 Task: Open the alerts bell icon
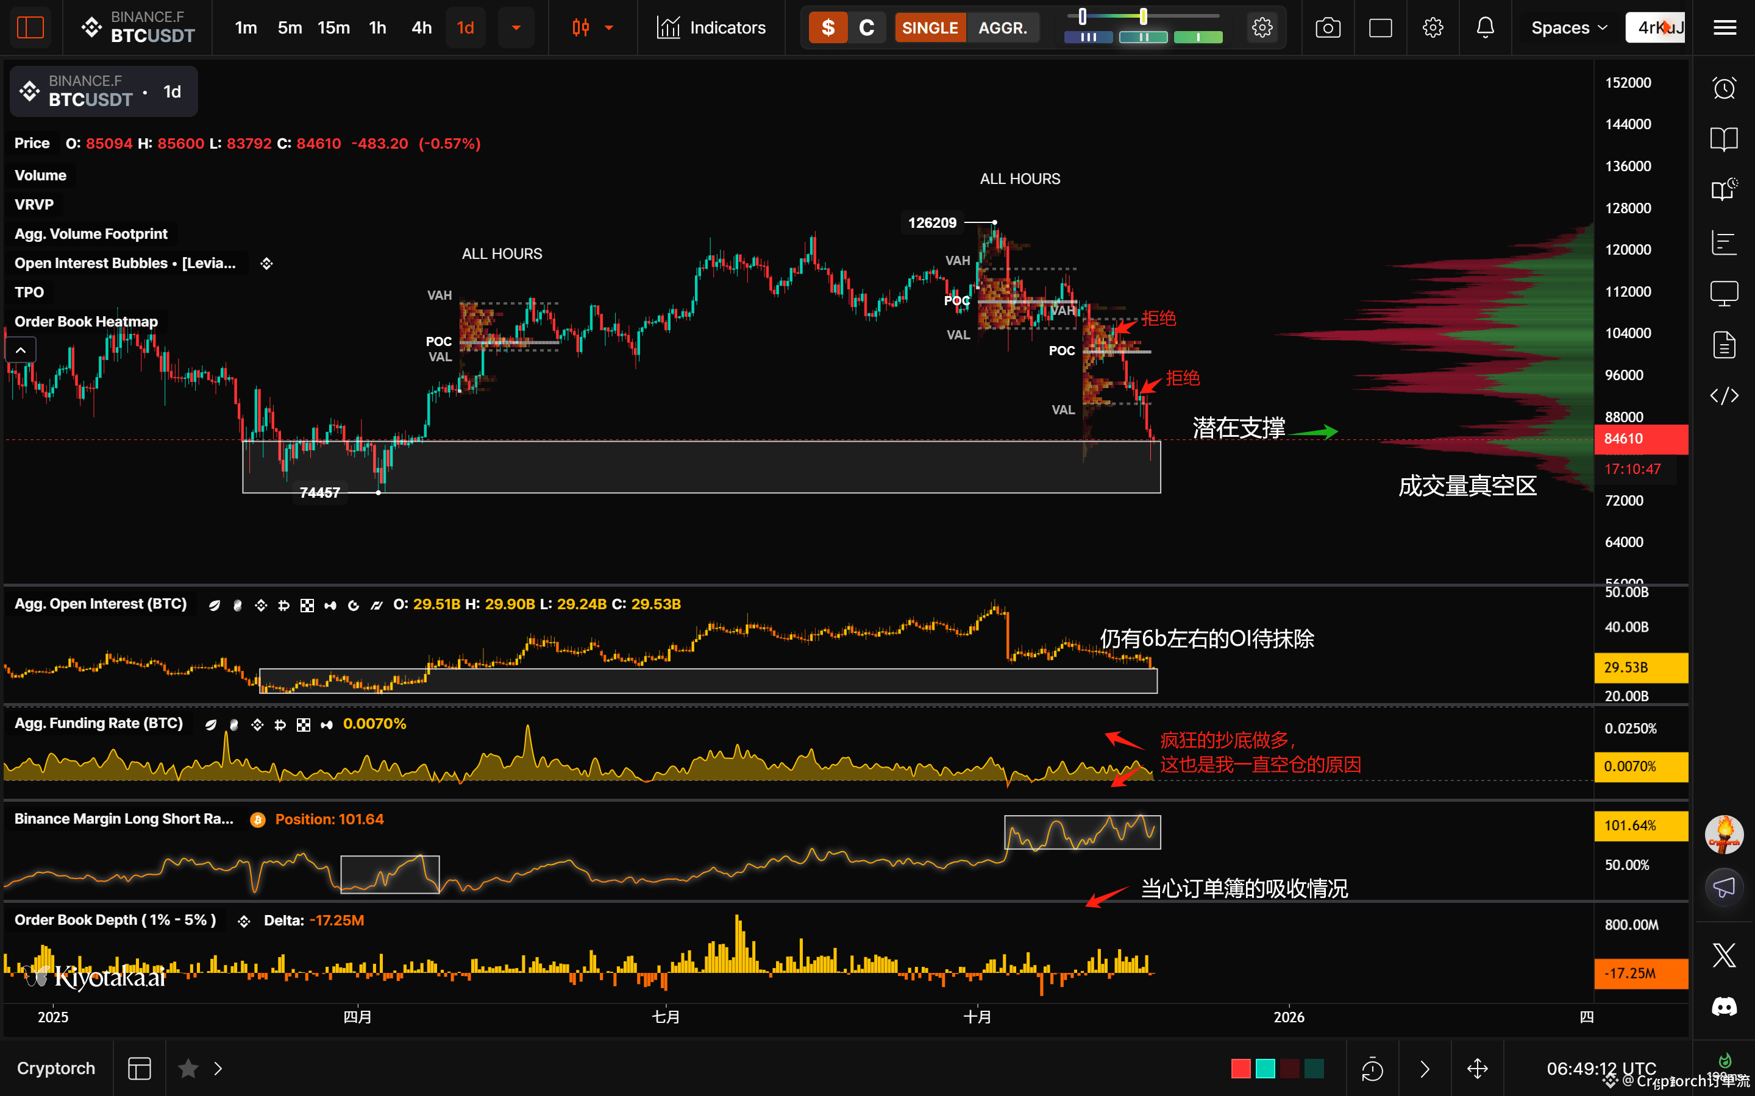click(x=1484, y=27)
